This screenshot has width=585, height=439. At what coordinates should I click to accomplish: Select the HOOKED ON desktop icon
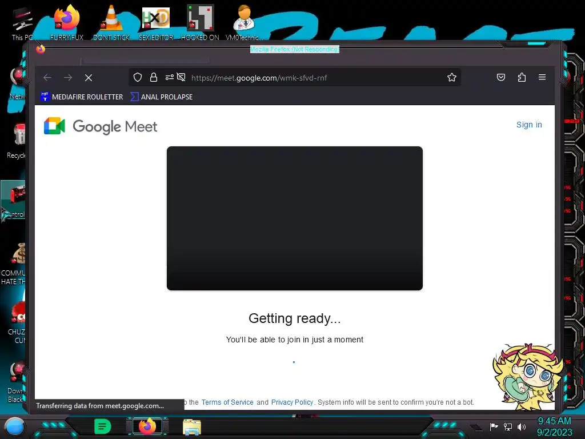[x=200, y=22]
